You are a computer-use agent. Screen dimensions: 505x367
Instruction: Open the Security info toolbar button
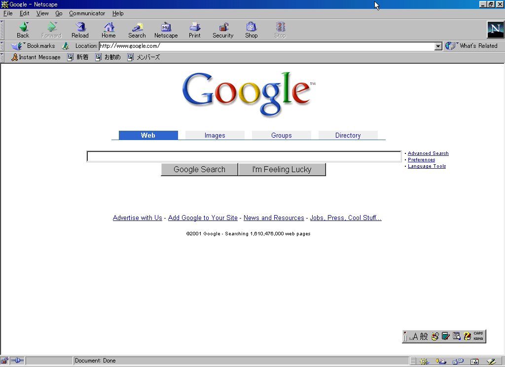tap(223, 30)
